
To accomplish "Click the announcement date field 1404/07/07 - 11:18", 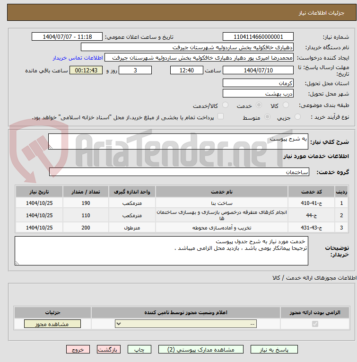I will [67, 36].
